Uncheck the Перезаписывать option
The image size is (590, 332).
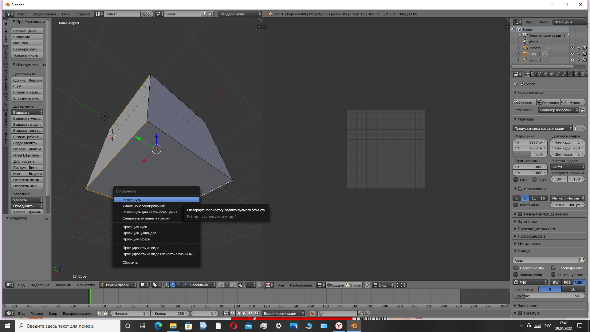[516, 268]
